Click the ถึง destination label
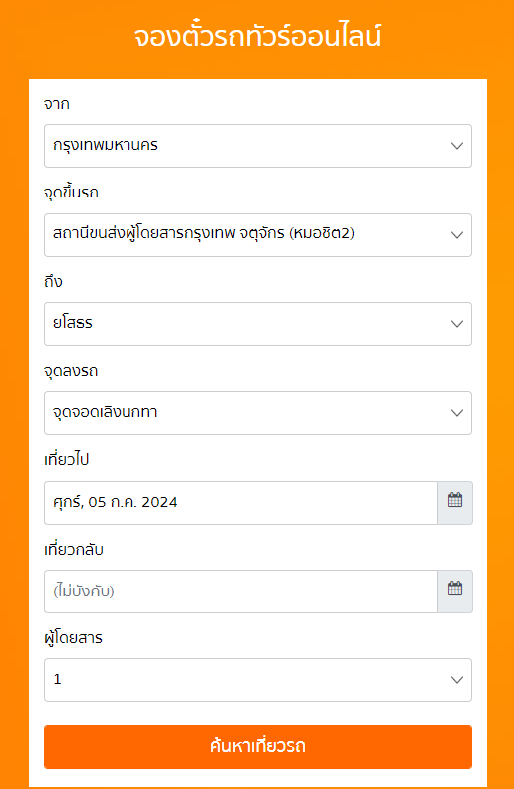Viewport: 514px width, 789px height. tap(53, 281)
